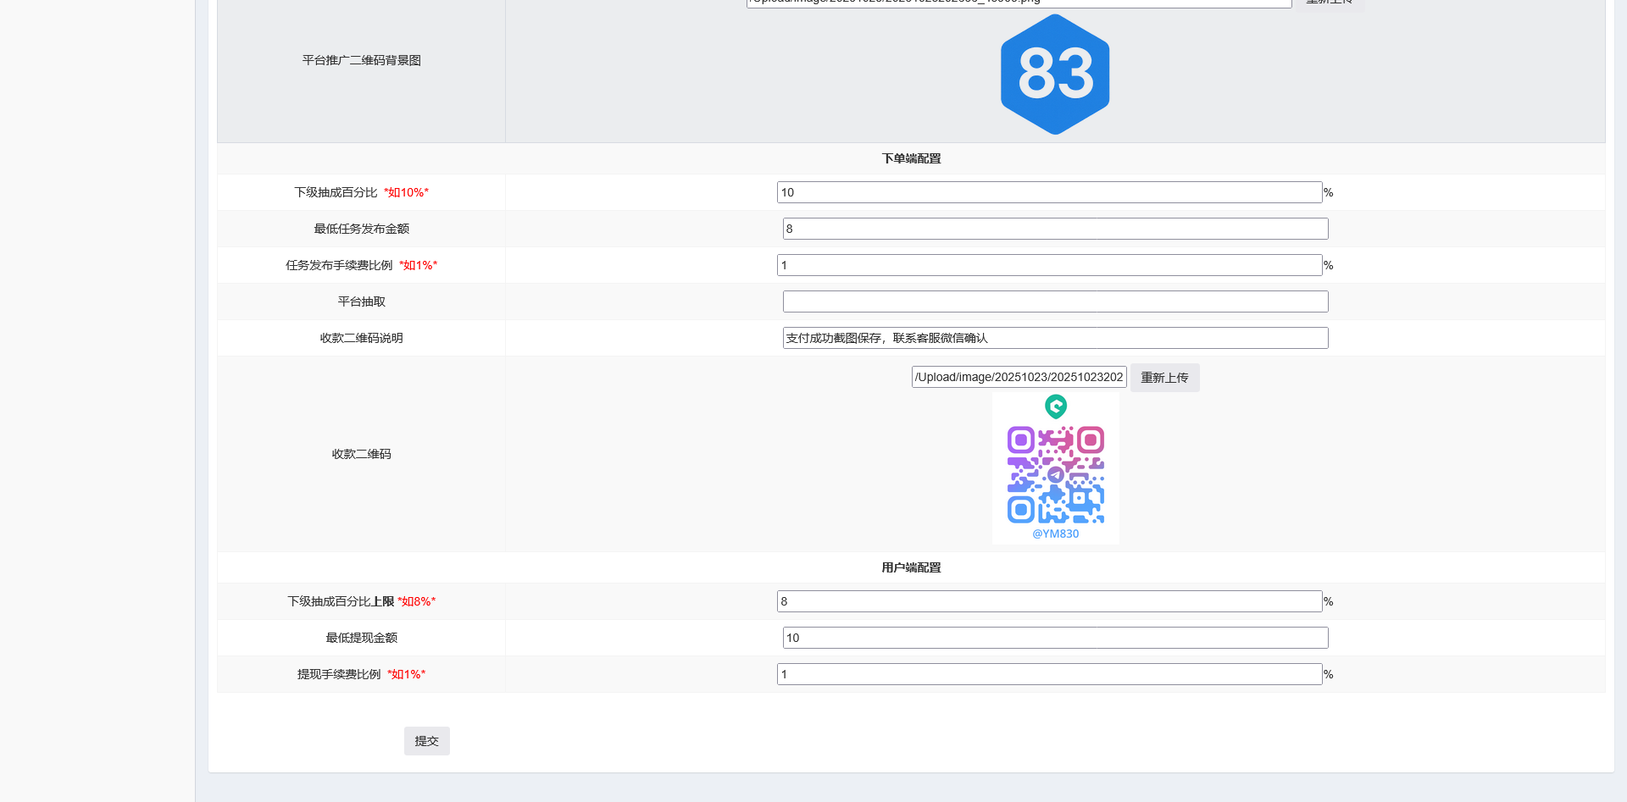Click the empty 平台抽取 input field
Viewport: 1627px width, 802px height.
point(1055,301)
